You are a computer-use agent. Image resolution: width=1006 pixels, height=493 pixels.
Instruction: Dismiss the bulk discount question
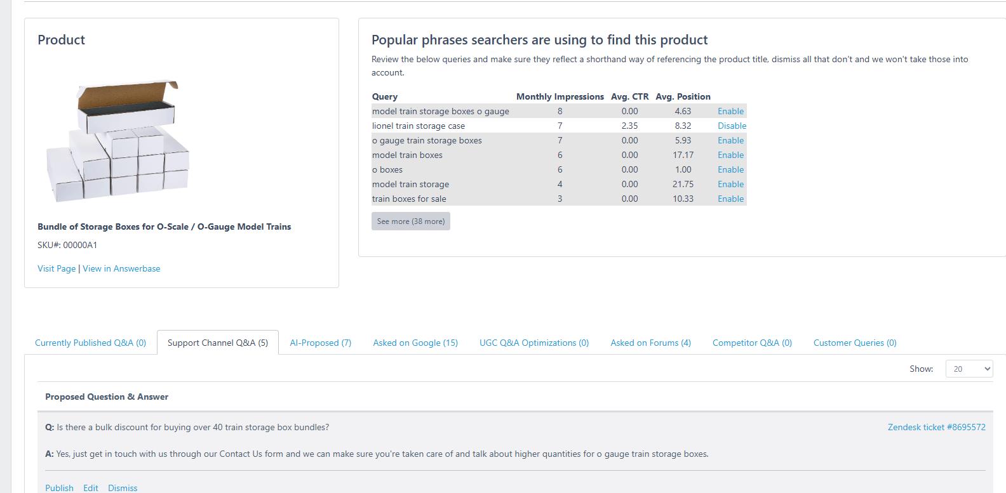pos(123,487)
